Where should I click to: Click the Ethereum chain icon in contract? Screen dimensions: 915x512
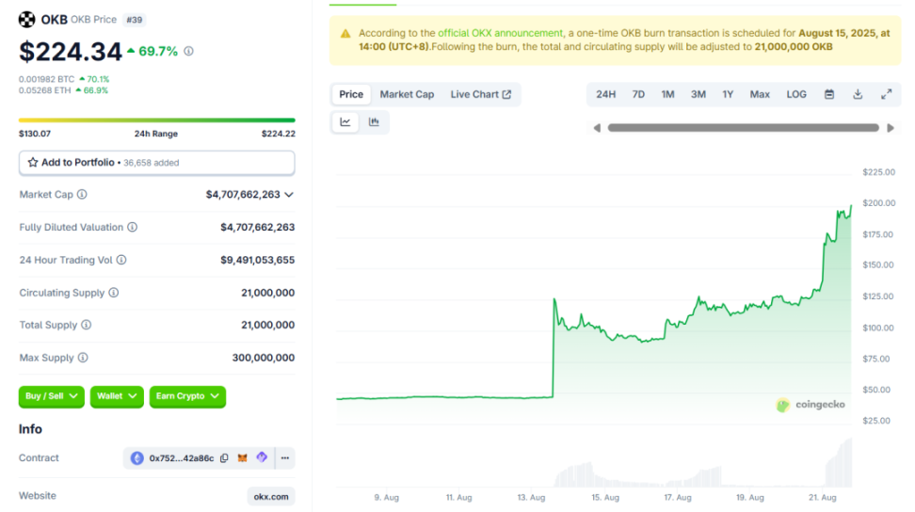click(x=137, y=458)
